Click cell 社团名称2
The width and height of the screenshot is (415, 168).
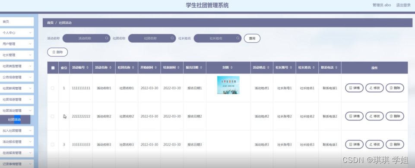[x=127, y=117]
